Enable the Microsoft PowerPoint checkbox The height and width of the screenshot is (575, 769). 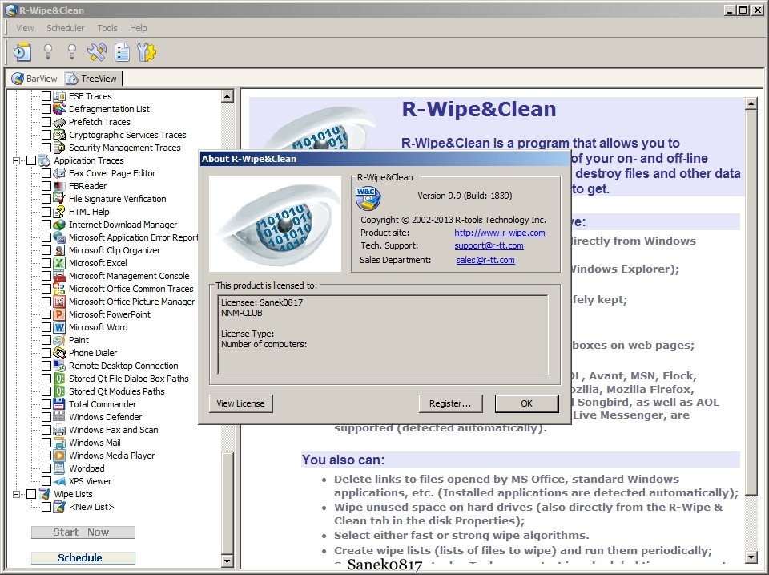(46, 314)
